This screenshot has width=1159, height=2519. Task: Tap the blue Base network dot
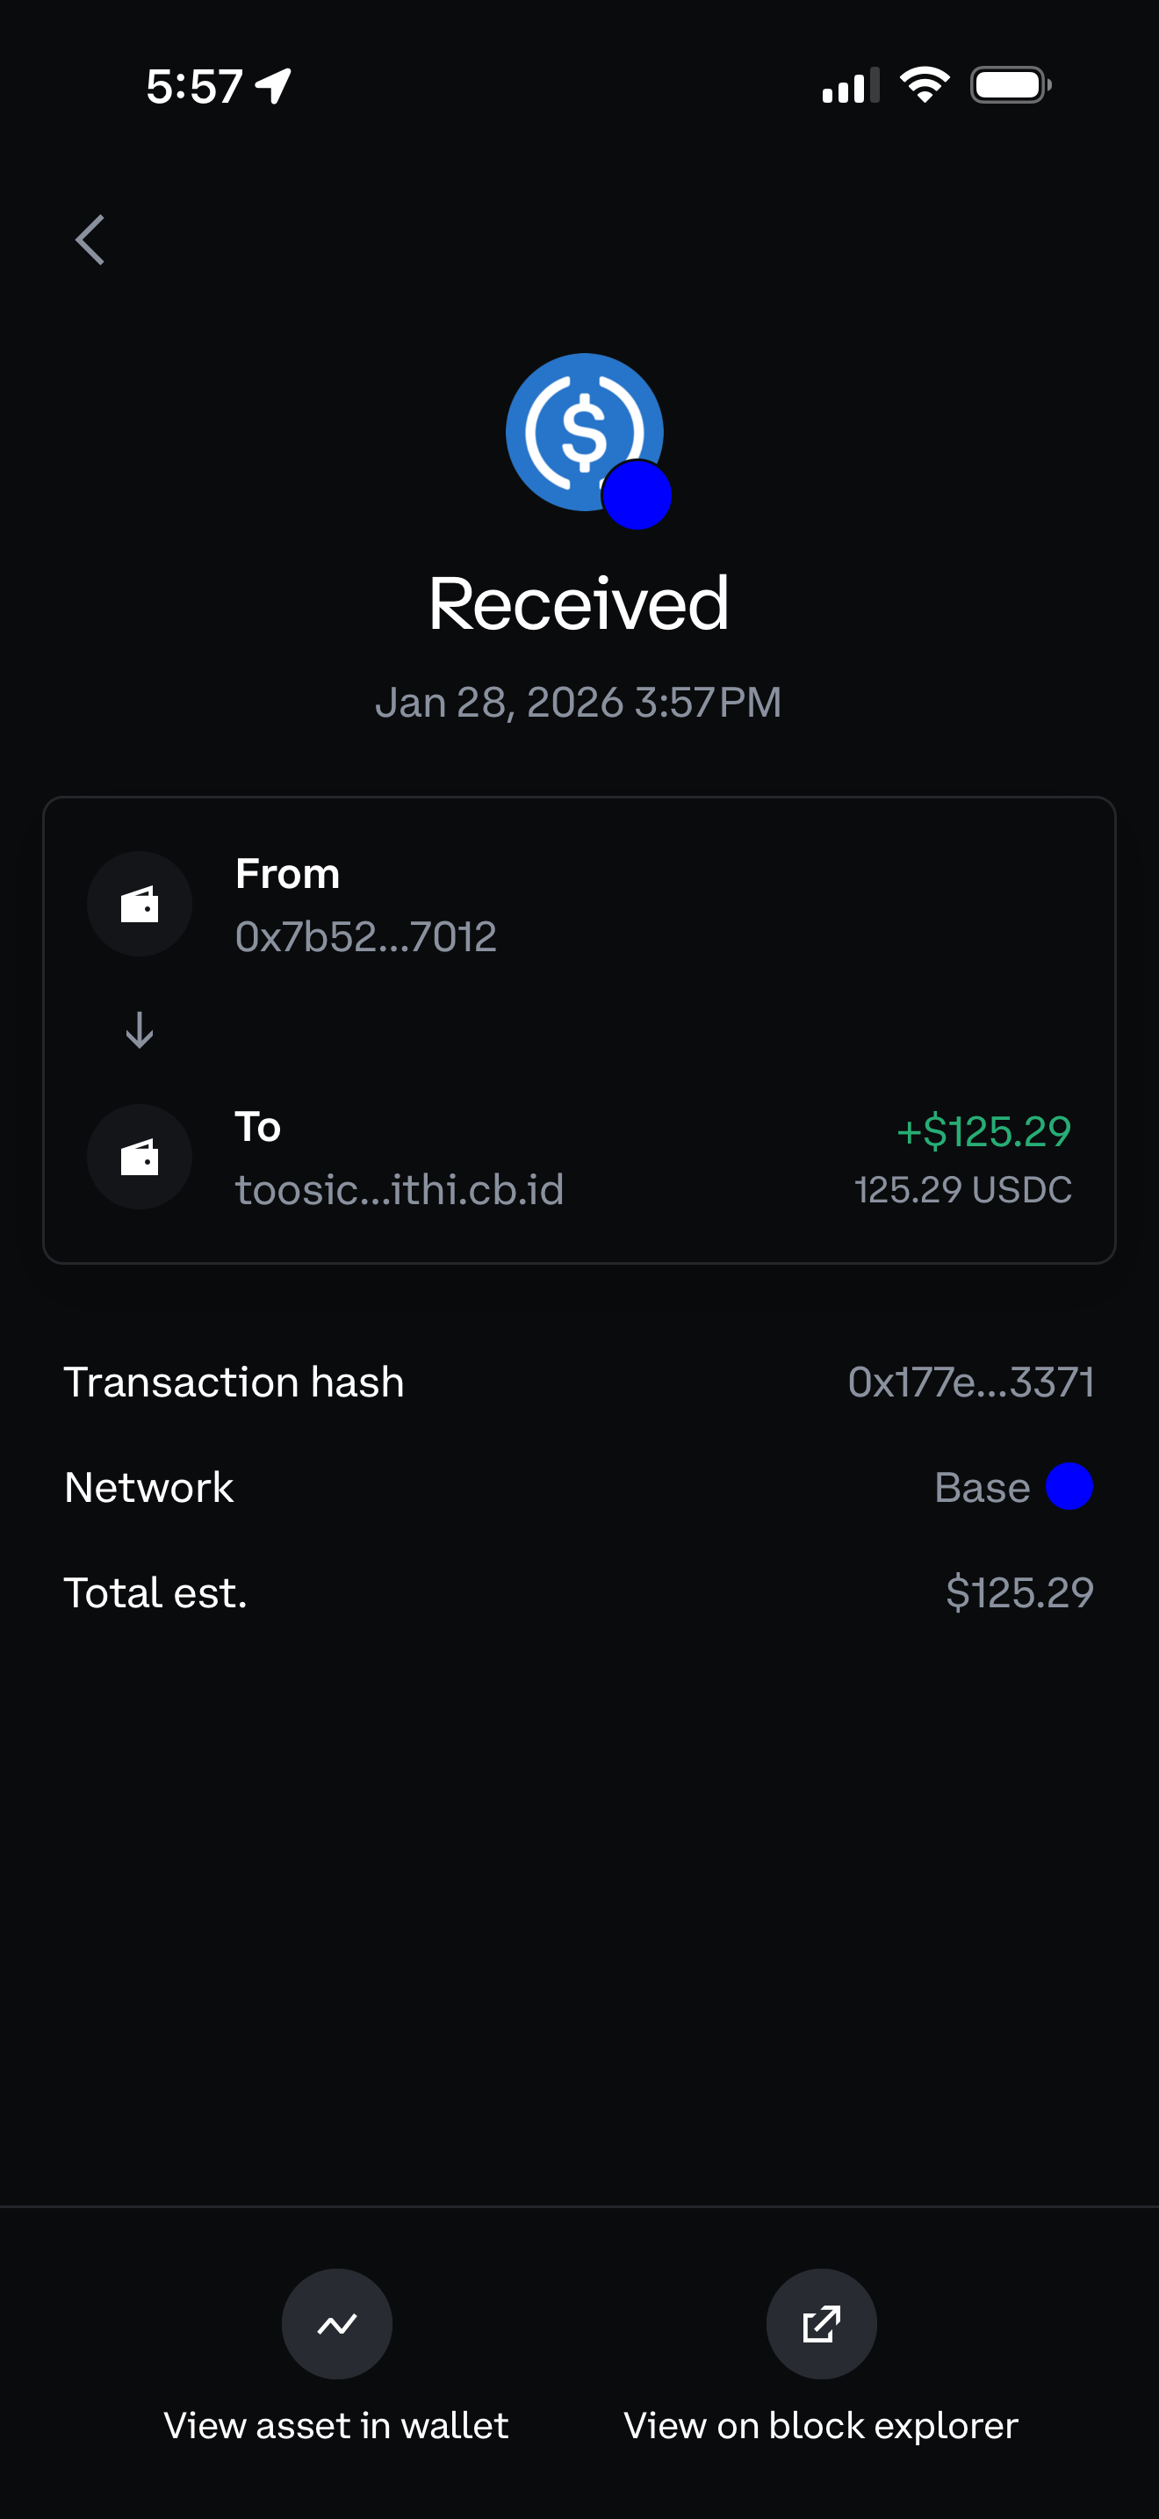1069,1486
